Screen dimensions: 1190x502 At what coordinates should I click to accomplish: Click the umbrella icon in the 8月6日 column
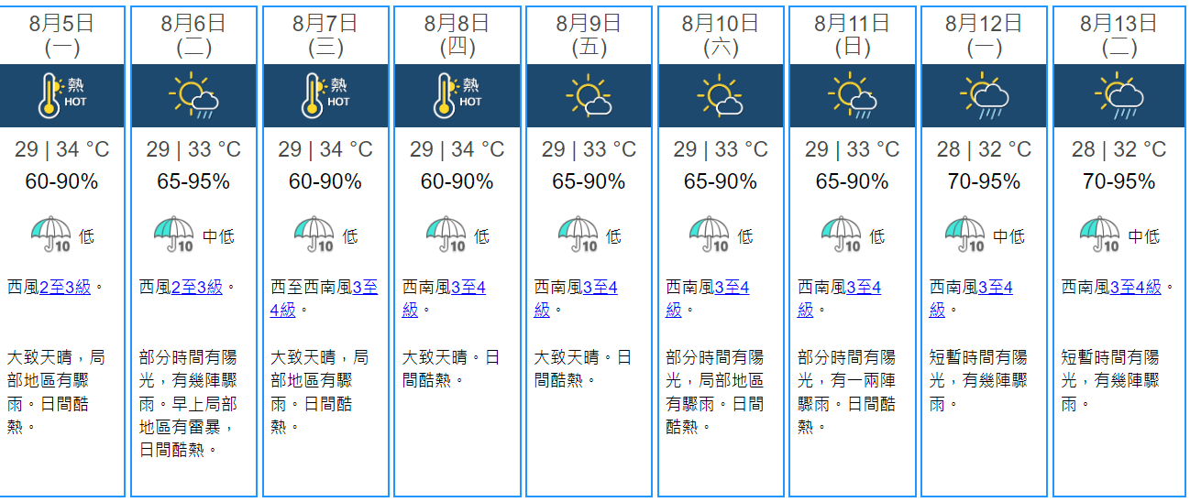coord(173,235)
